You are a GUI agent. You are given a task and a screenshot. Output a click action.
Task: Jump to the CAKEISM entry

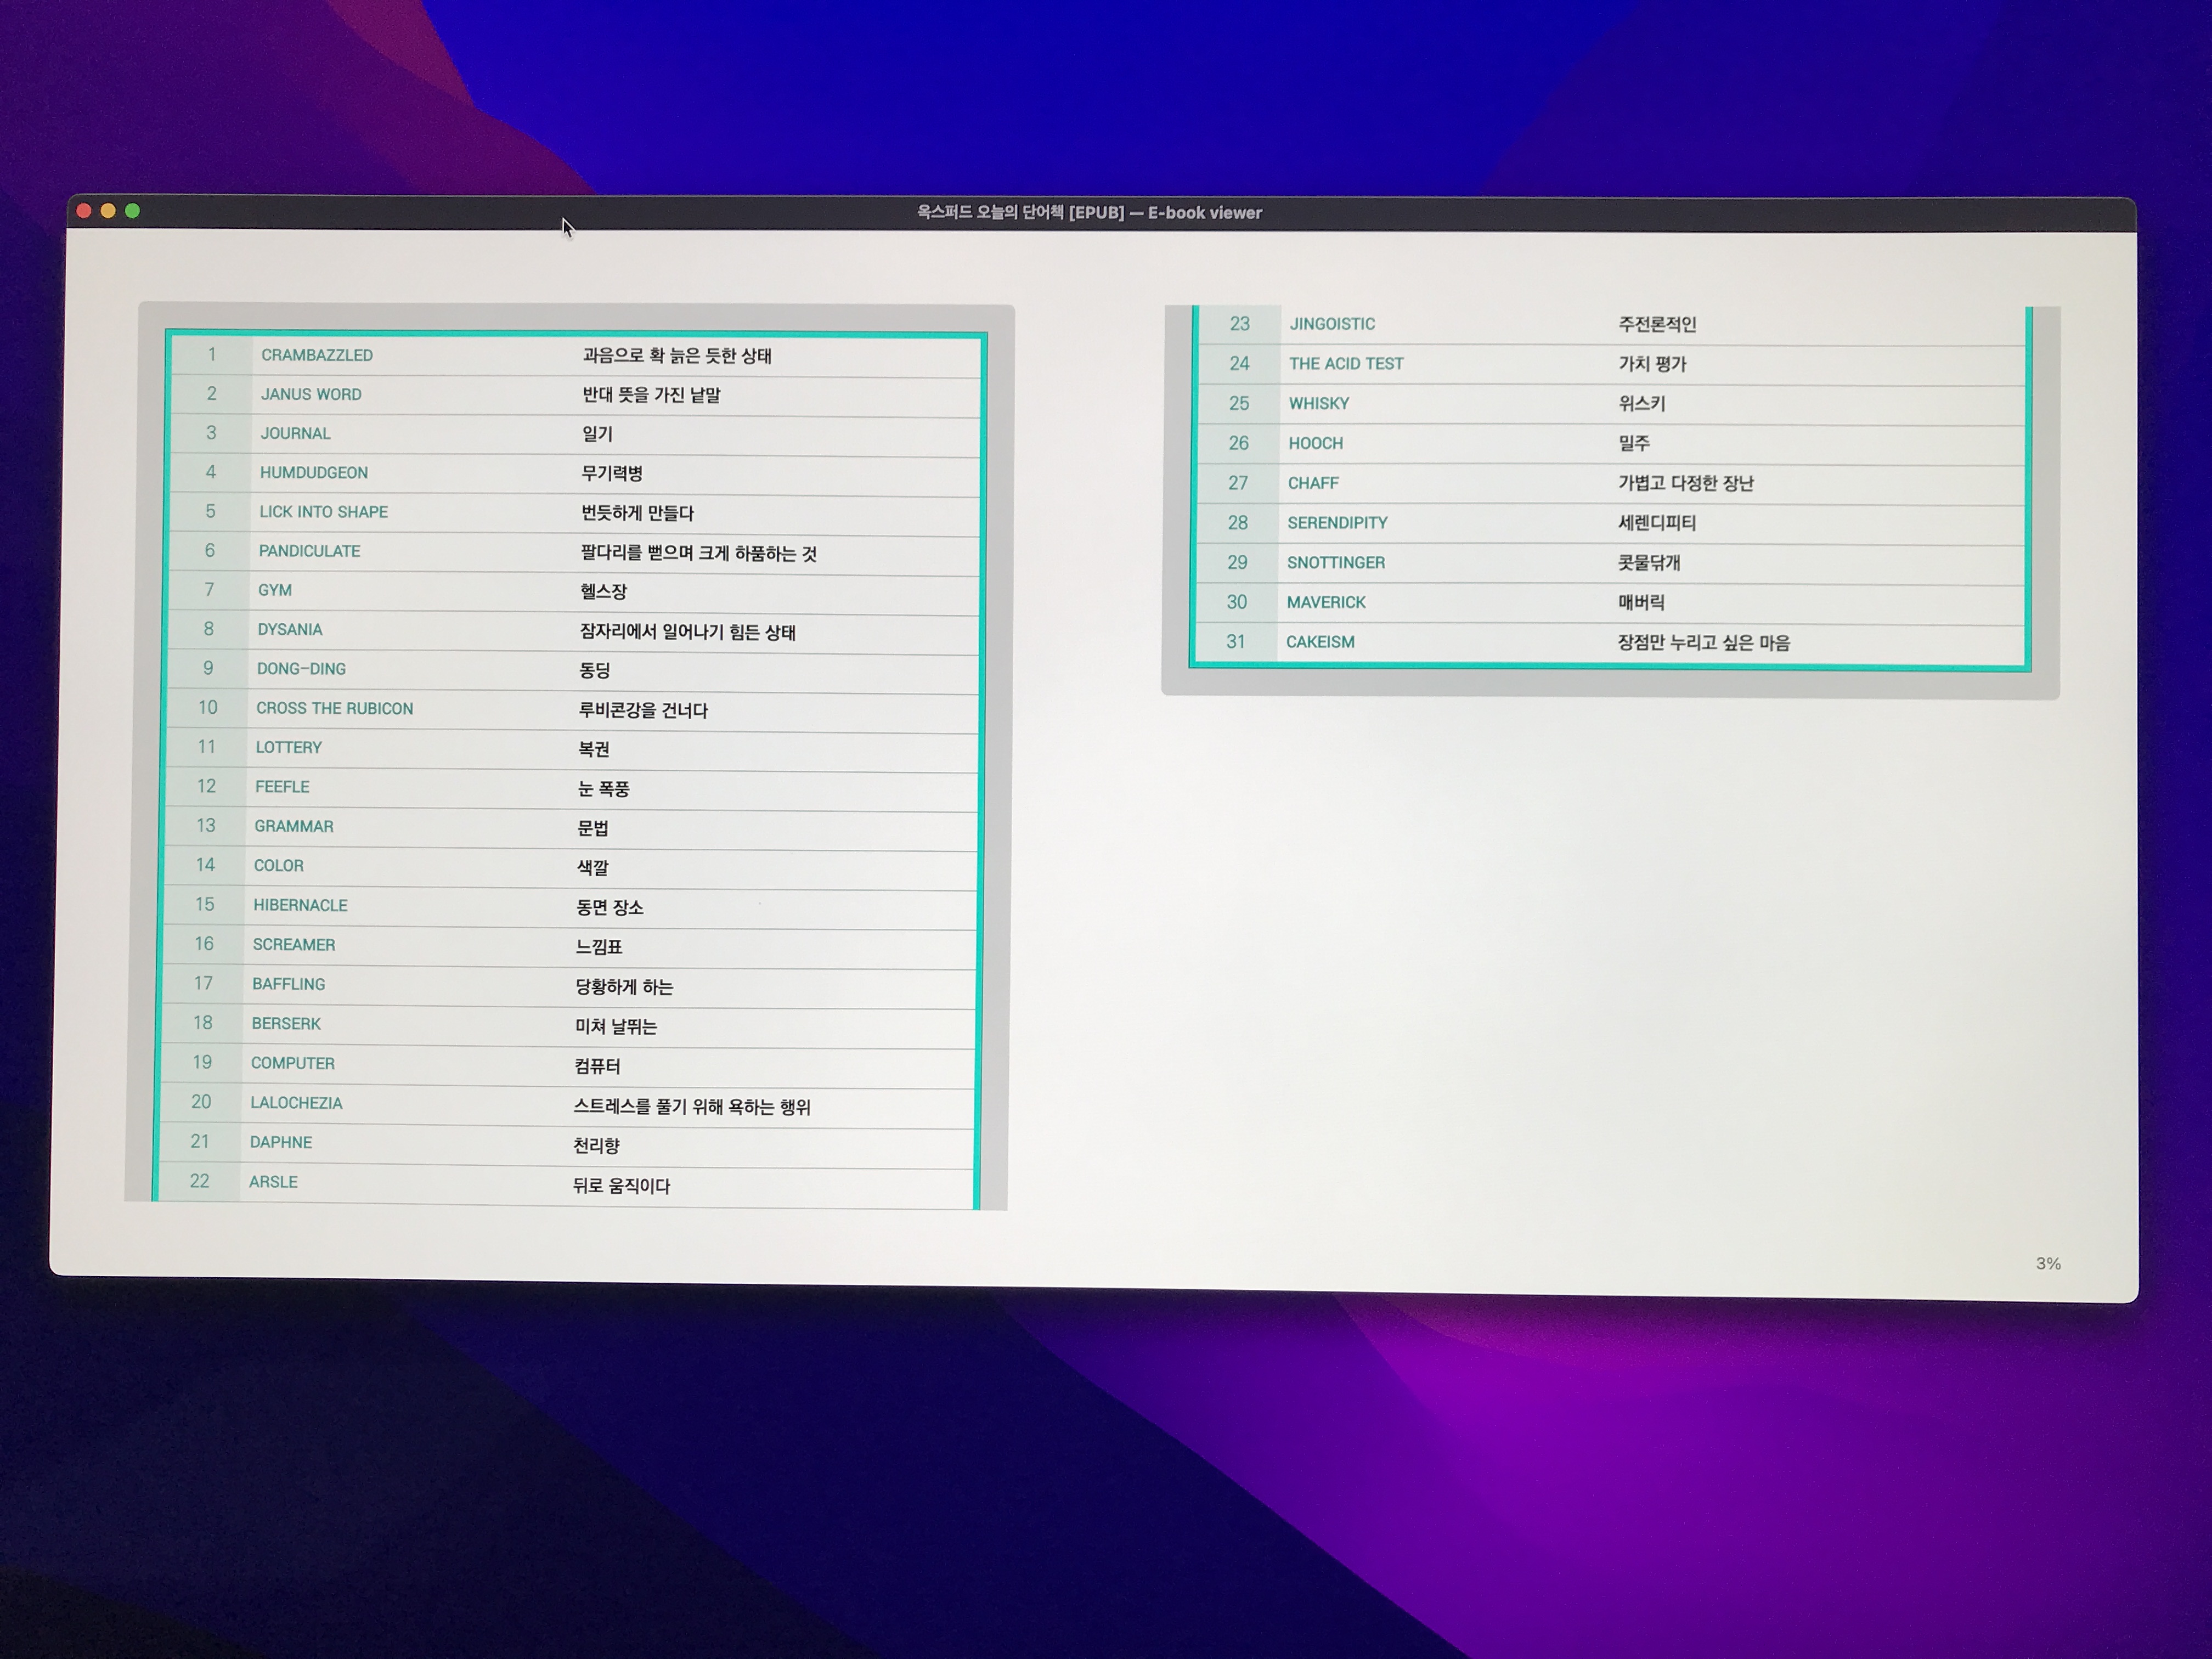1320,642
